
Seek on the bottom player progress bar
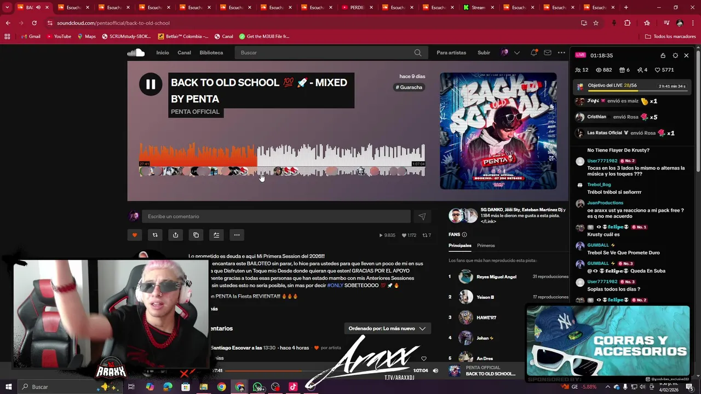[x=318, y=370]
